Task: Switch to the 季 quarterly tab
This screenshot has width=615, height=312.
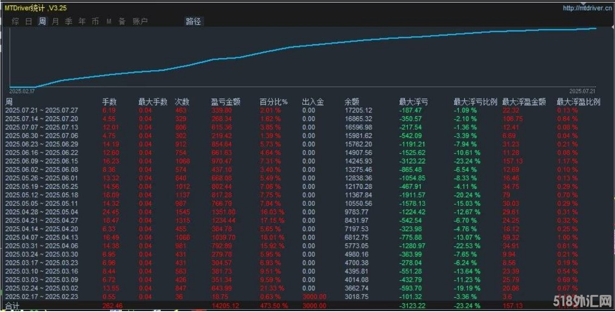Action: [x=69, y=21]
